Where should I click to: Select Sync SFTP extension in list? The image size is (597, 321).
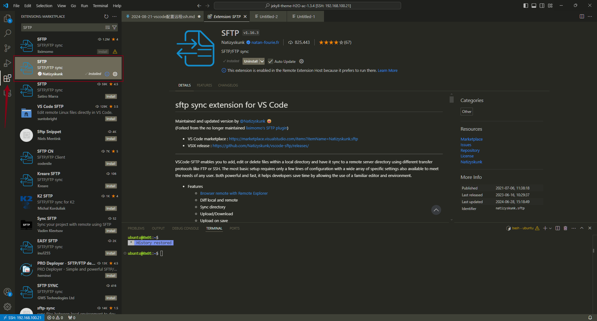pos(68,225)
